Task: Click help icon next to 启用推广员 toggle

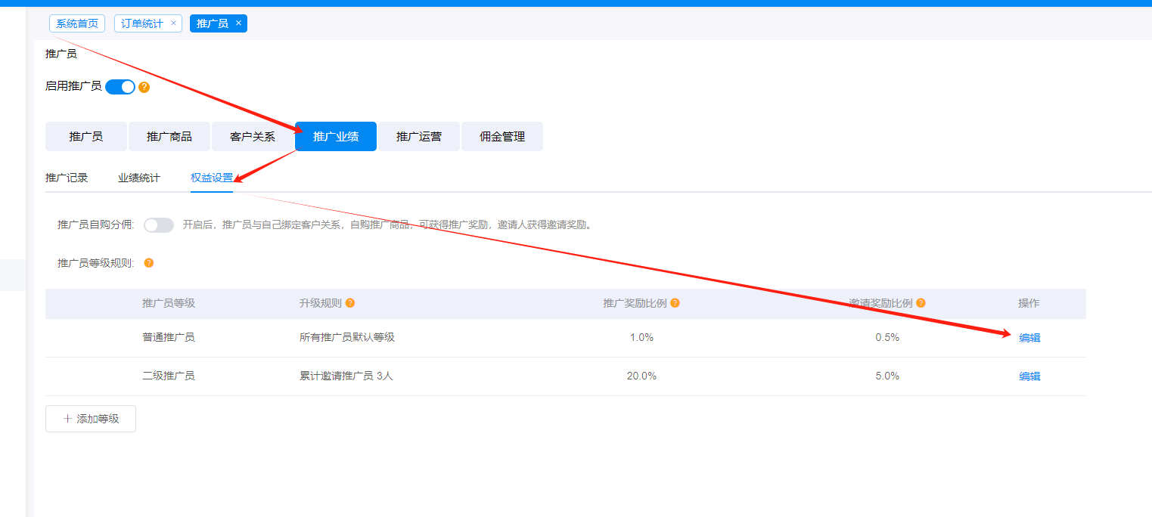Action: (144, 87)
